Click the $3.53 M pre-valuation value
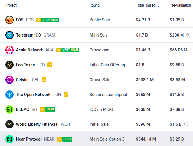The width and height of the screenshot is (193, 146). 177,80
